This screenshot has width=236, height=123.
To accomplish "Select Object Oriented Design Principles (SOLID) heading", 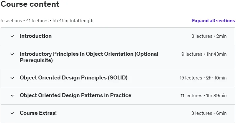I will point(74,78).
